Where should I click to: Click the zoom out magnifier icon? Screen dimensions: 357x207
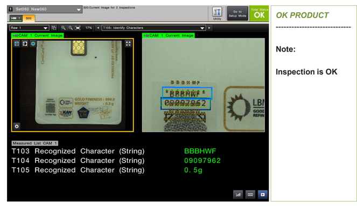pyautogui.click(x=71, y=28)
